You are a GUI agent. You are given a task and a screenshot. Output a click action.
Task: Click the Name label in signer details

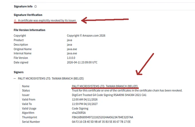[26, 86]
